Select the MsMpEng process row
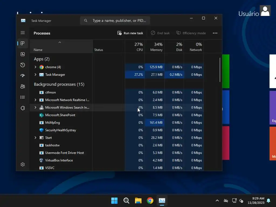 click(x=117, y=123)
